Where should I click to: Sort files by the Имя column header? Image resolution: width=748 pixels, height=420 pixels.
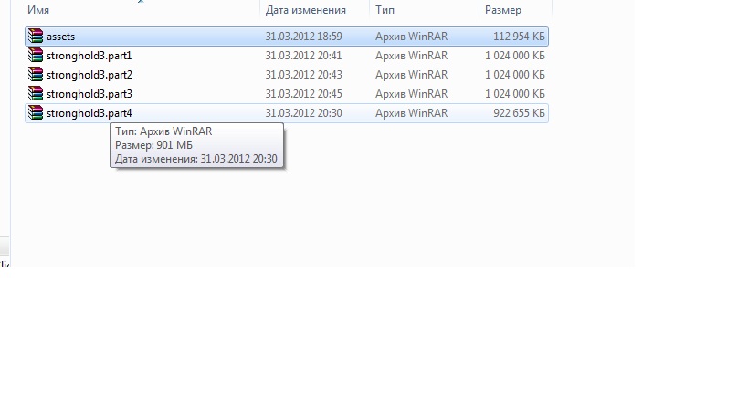coord(38,10)
